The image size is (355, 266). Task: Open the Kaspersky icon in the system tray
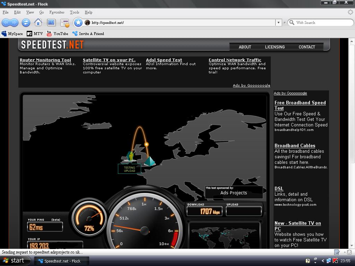click(x=335, y=261)
